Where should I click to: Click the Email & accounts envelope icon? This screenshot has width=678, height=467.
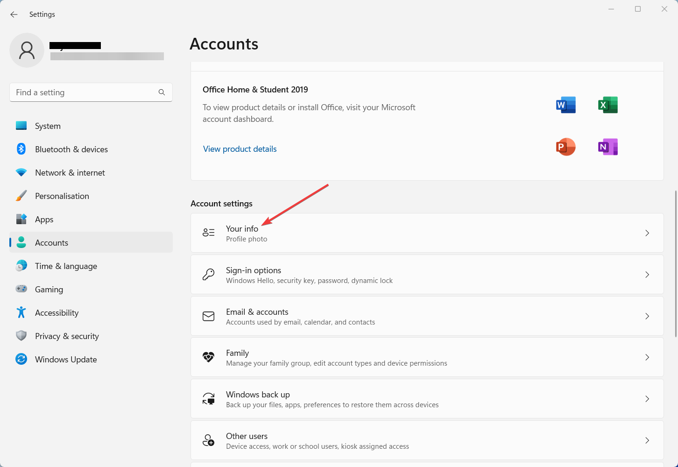(x=208, y=316)
